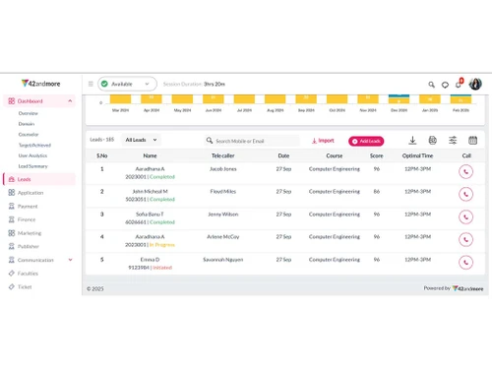Click the search icon in header
Image resolution: width=492 pixels, height=369 pixels.
pos(431,85)
